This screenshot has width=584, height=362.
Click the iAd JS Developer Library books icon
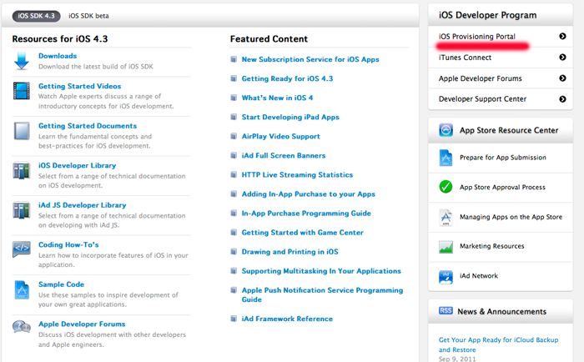click(22, 210)
